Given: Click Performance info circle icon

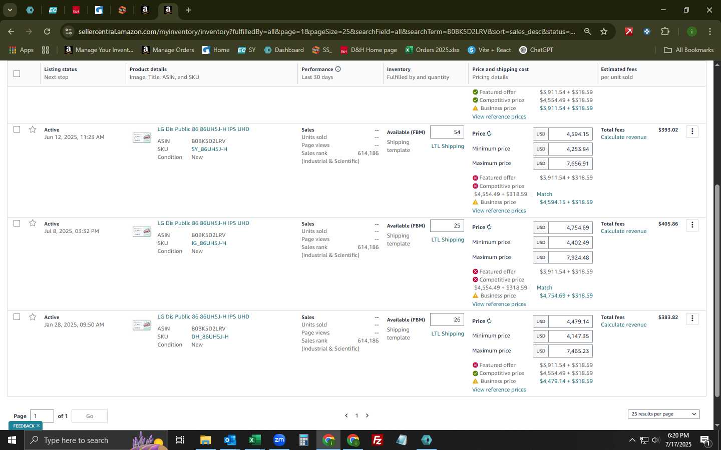Looking at the screenshot, I should click(x=338, y=69).
